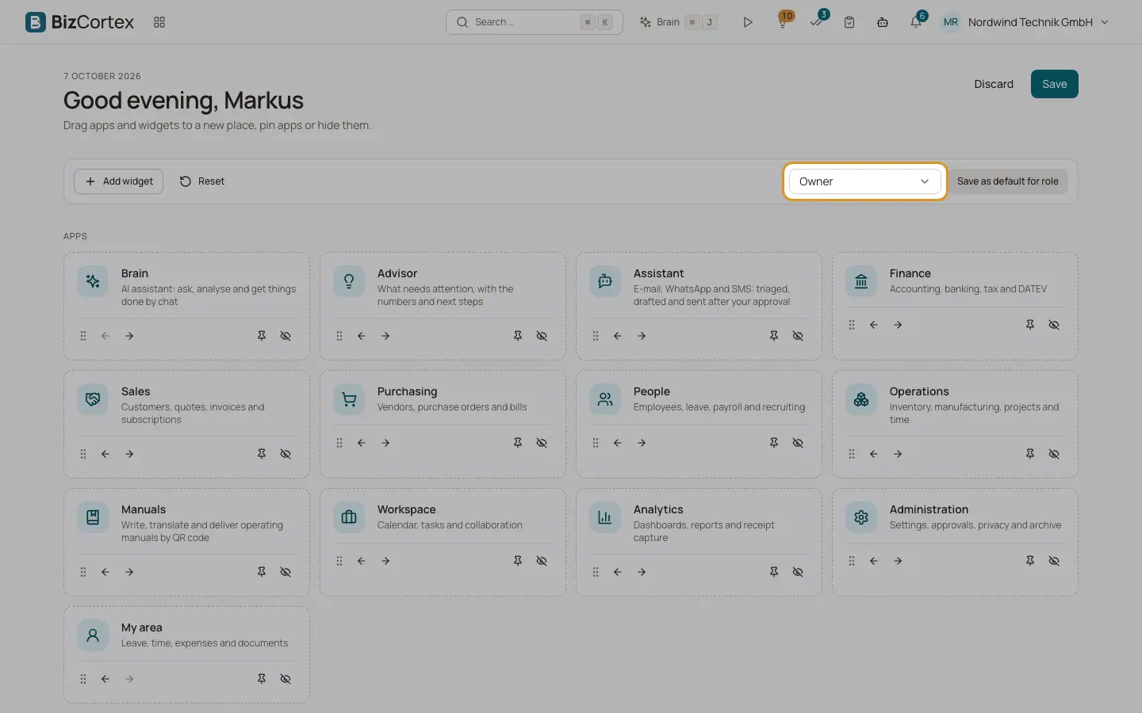The image size is (1142, 713).
Task: Open the notifications bell icon
Action: coord(916,22)
